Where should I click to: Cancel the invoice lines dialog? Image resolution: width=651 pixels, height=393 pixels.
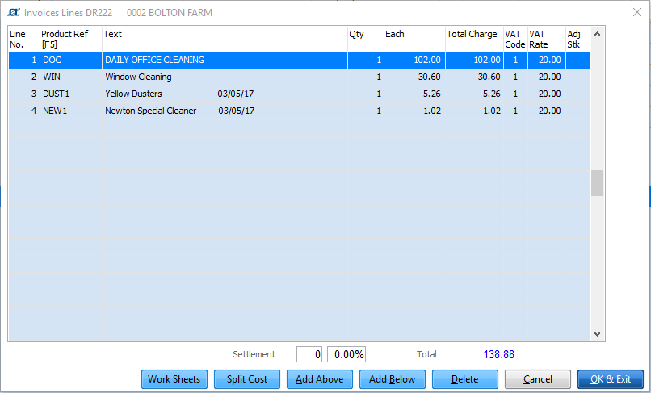(x=538, y=379)
